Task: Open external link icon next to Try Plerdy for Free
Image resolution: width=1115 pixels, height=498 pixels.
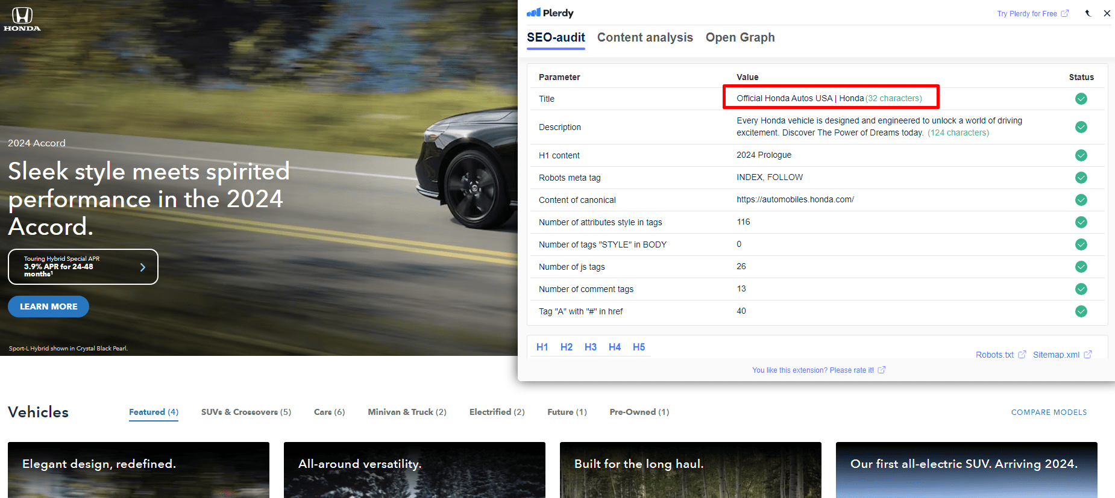Action: pyautogui.click(x=1065, y=13)
